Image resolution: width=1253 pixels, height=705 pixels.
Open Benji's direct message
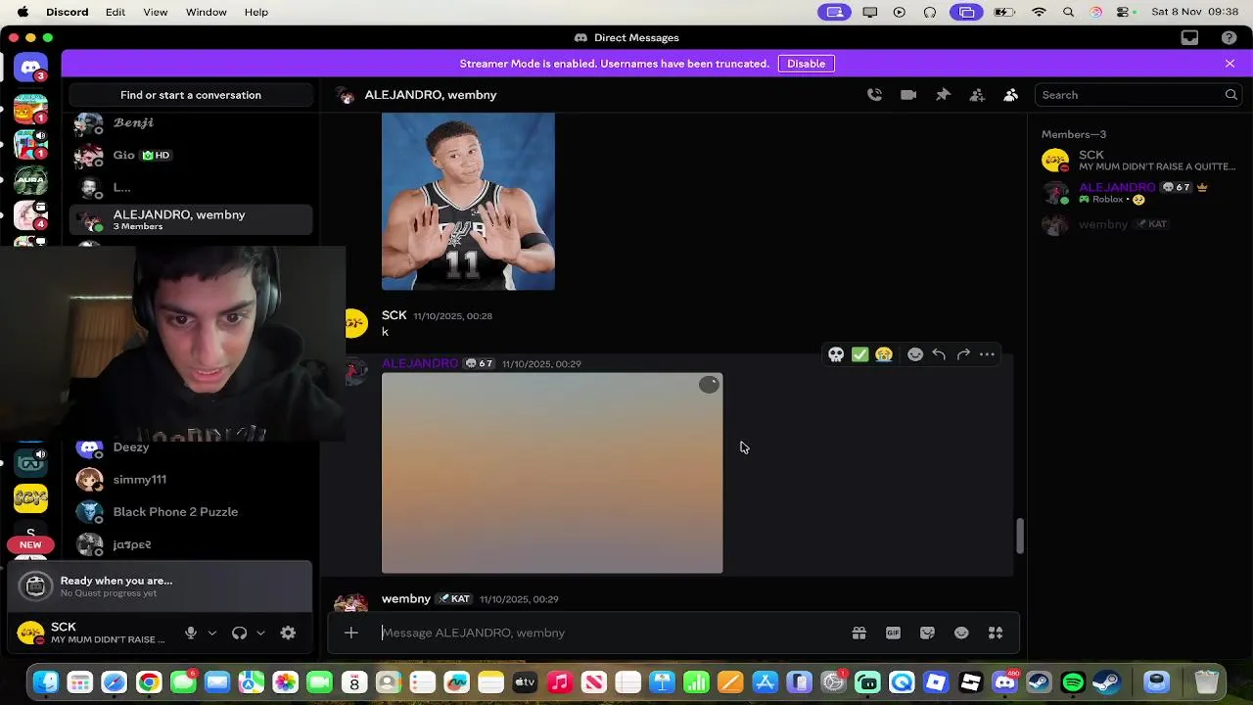pyautogui.click(x=191, y=123)
